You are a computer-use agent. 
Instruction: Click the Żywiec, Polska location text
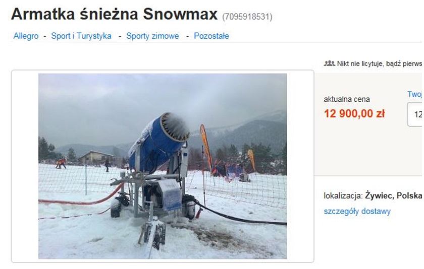click(393, 195)
